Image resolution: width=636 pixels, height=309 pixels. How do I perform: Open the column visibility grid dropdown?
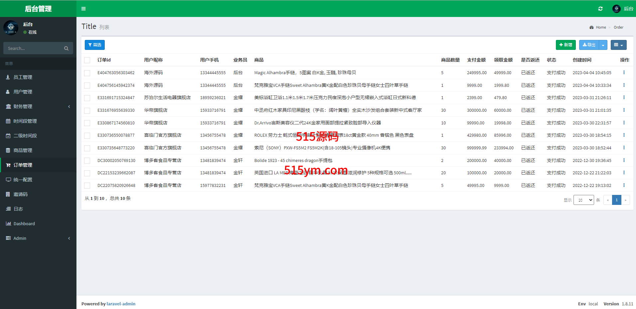[618, 45]
